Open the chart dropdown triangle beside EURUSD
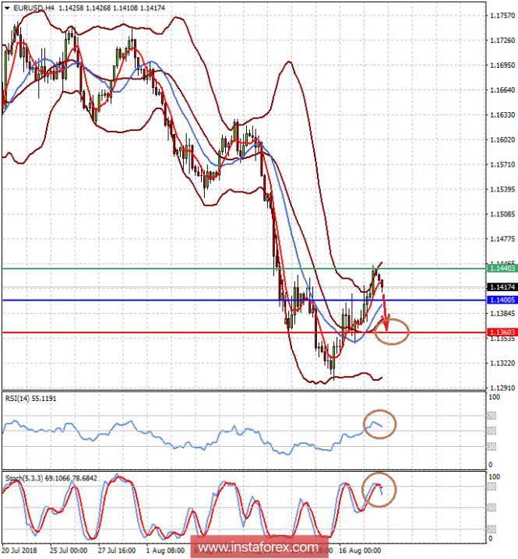 coord(7,9)
